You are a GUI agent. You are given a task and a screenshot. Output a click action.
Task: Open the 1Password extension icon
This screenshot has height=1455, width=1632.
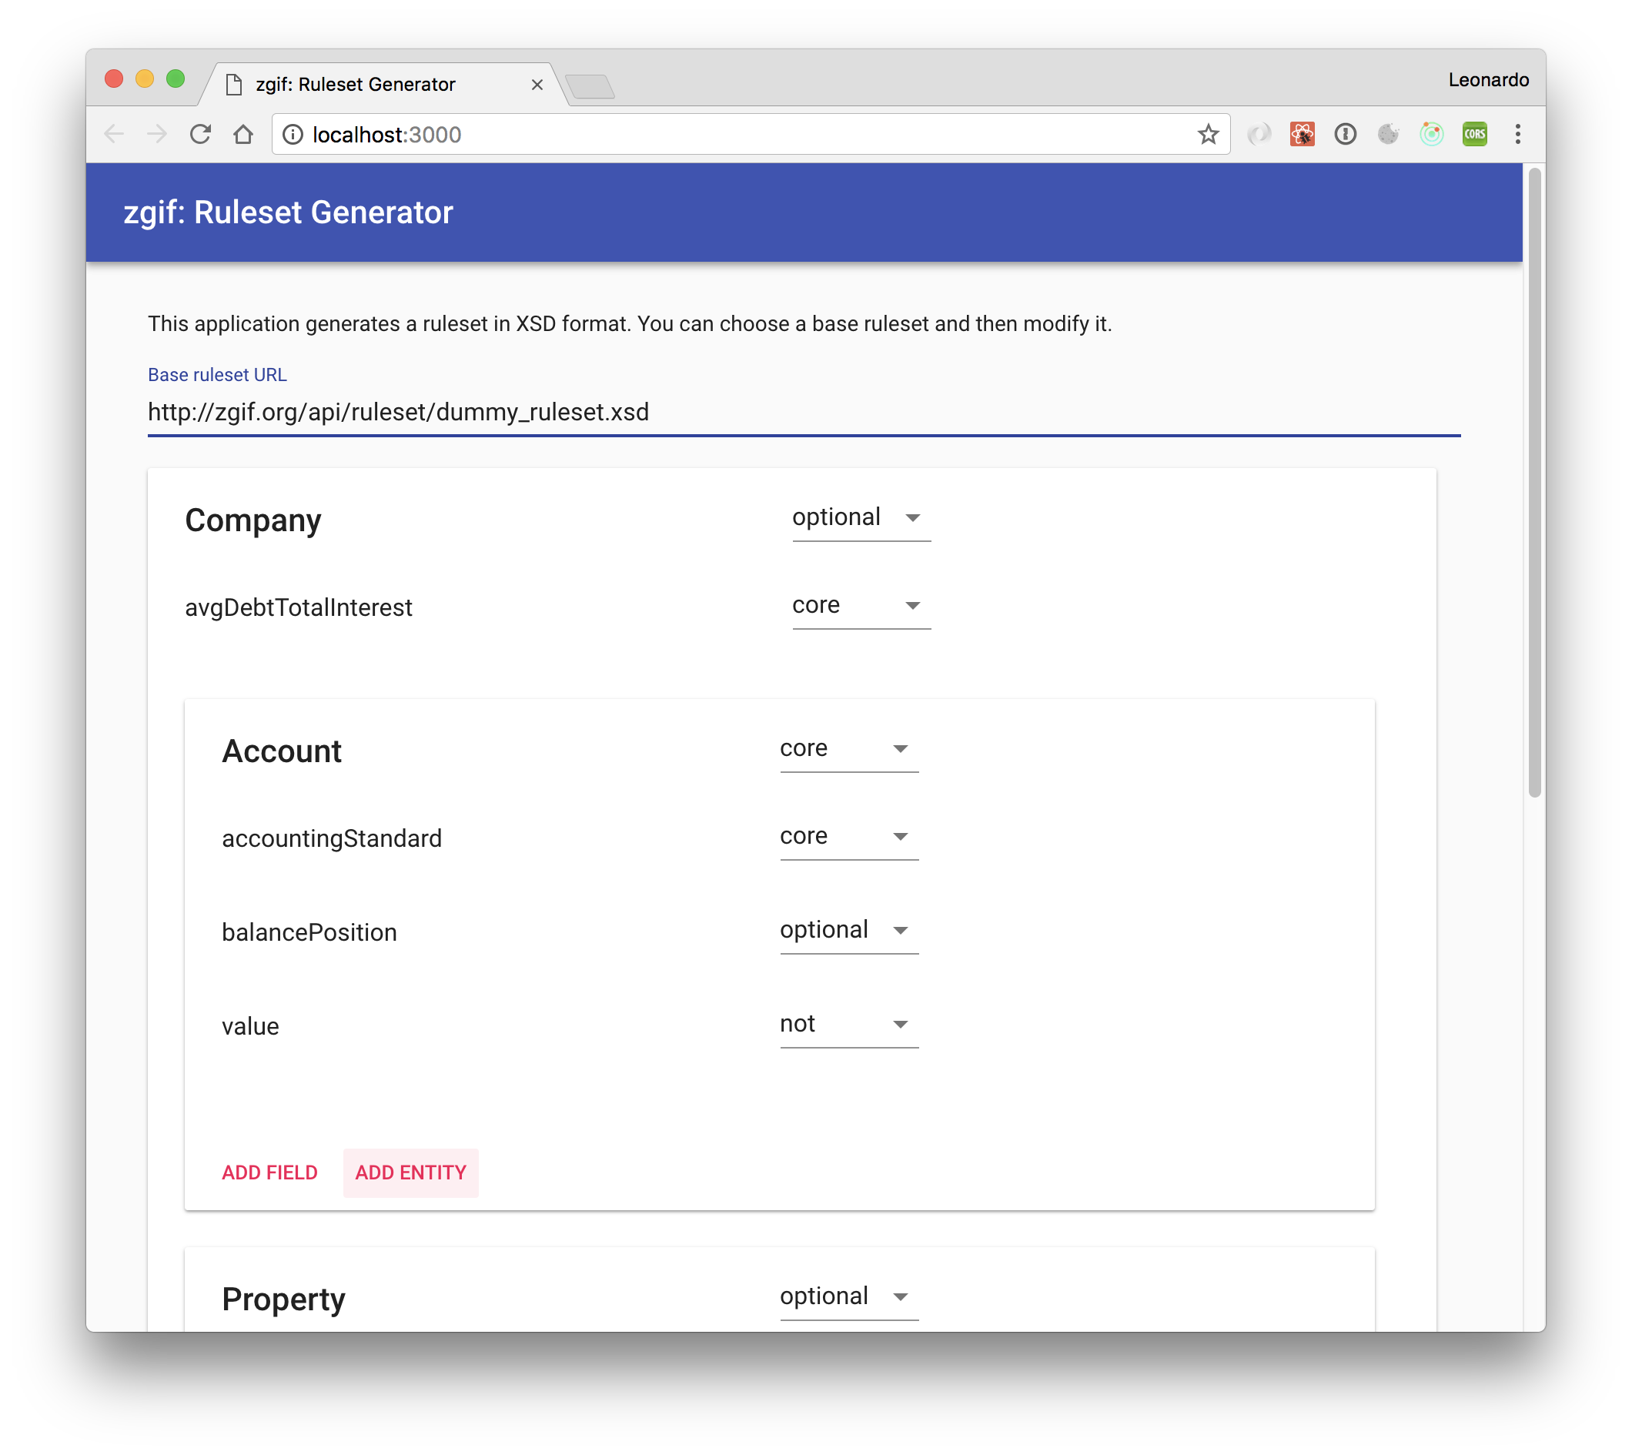click(x=1345, y=134)
